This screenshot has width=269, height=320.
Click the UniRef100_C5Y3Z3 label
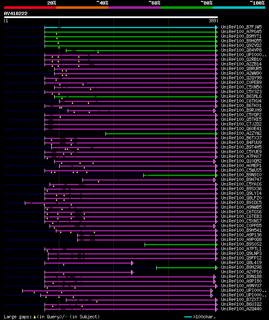pos(241,92)
